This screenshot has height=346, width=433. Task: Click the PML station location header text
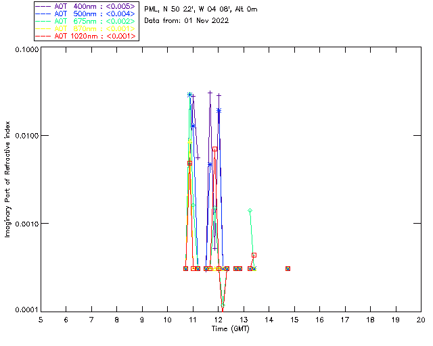click(x=201, y=9)
